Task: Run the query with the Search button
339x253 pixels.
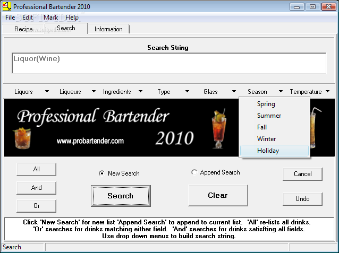Action: [121, 196]
